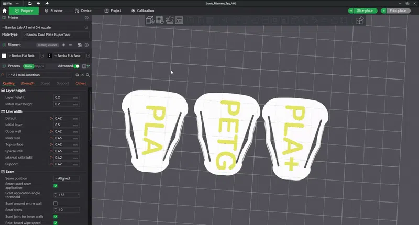Click the Prepare tab button
This screenshot has height=225, width=419.
(x=24, y=10)
